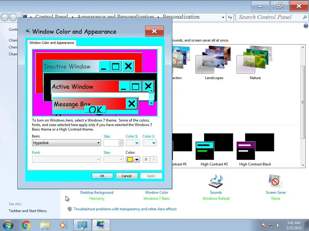Close the Window Color and Appearance dialog
This screenshot has width=309, height=231.
point(154,31)
